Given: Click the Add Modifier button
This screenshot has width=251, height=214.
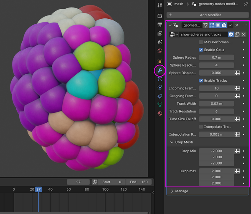Looking at the screenshot, I should point(208,15).
